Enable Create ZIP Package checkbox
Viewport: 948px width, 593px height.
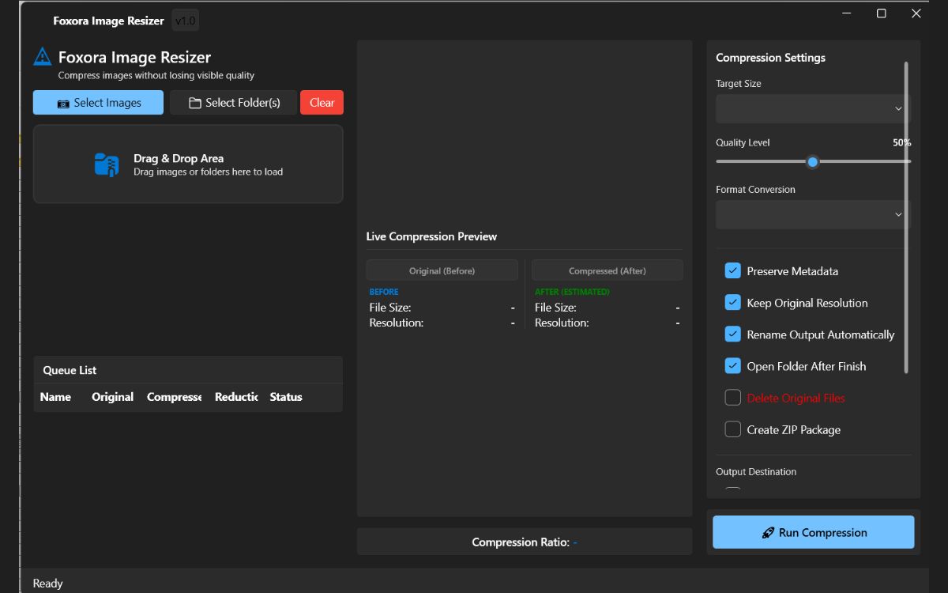[x=732, y=429]
